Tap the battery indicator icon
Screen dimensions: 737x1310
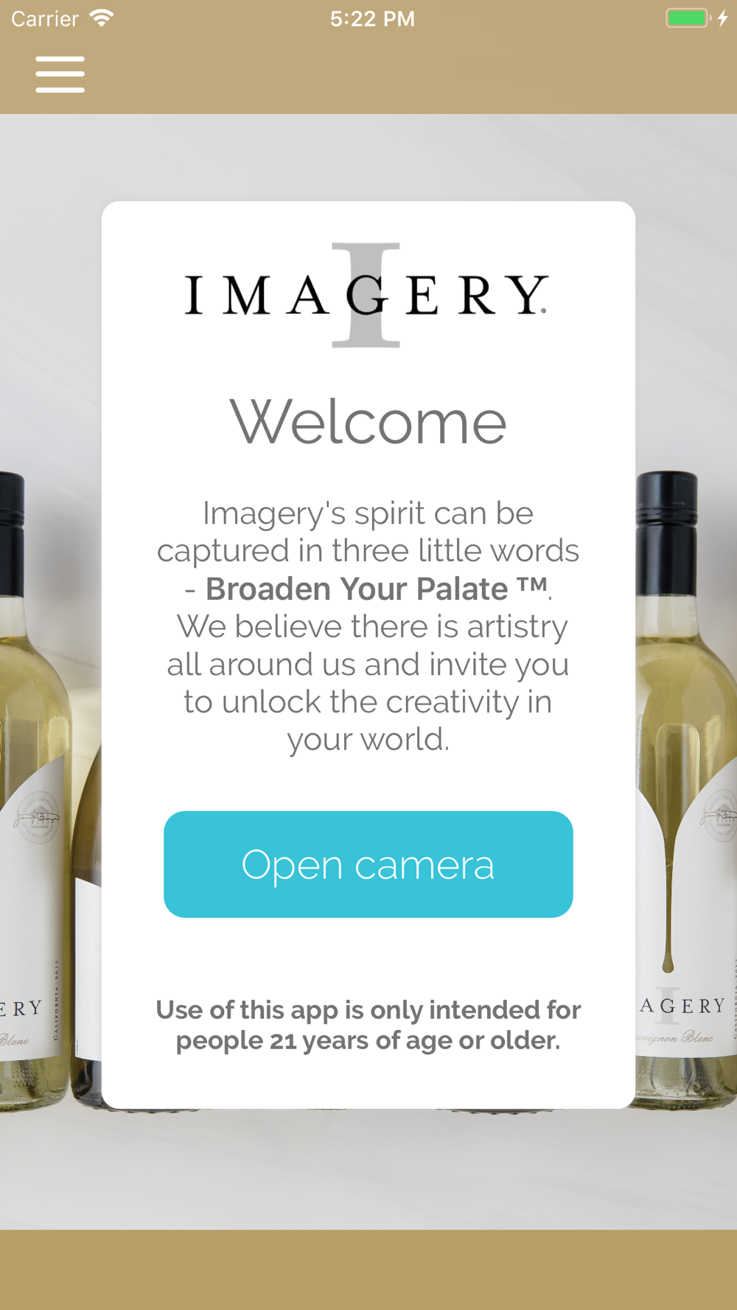(x=688, y=18)
